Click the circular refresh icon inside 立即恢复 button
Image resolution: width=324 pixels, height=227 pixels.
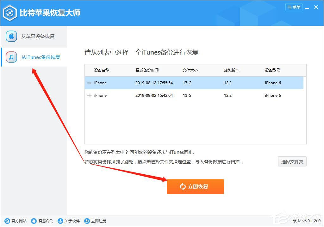[183, 187]
